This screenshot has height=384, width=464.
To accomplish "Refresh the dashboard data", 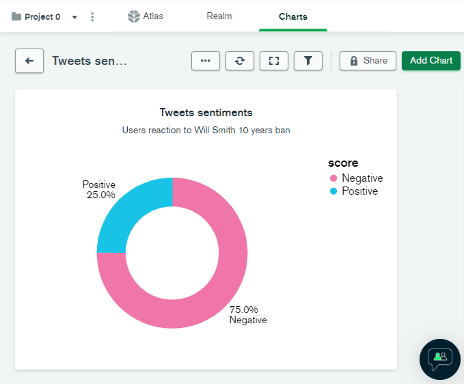I will (x=240, y=61).
